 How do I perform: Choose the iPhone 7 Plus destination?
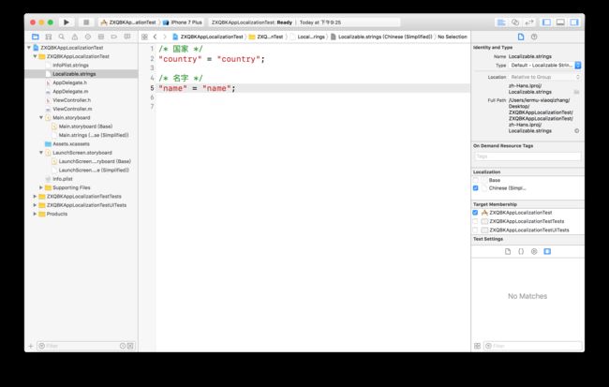click(183, 22)
